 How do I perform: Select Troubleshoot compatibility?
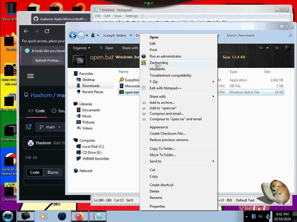tap(179, 75)
